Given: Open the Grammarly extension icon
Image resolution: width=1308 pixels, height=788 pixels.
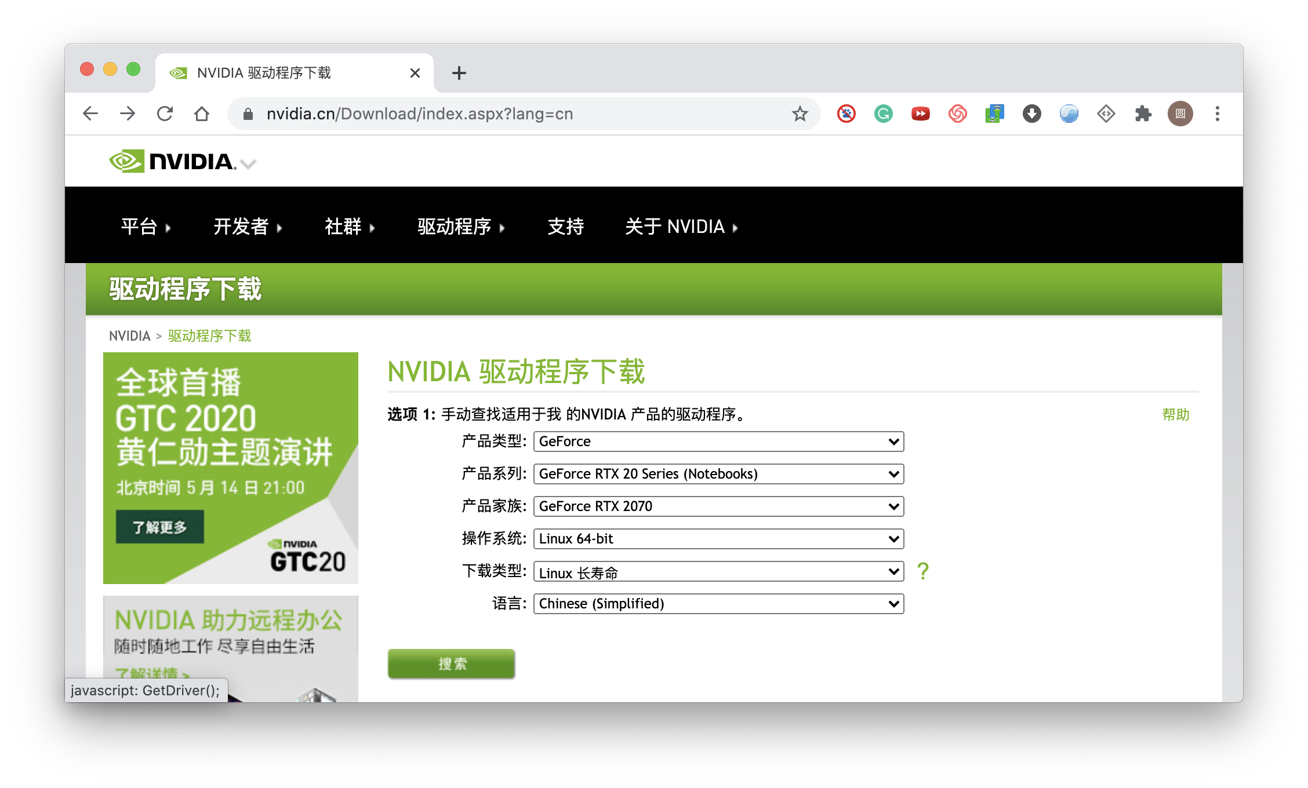Looking at the screenshot, I should pos(883,114).
